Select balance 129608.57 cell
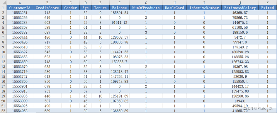Screen dimensions: 277x113 [119, 37]
